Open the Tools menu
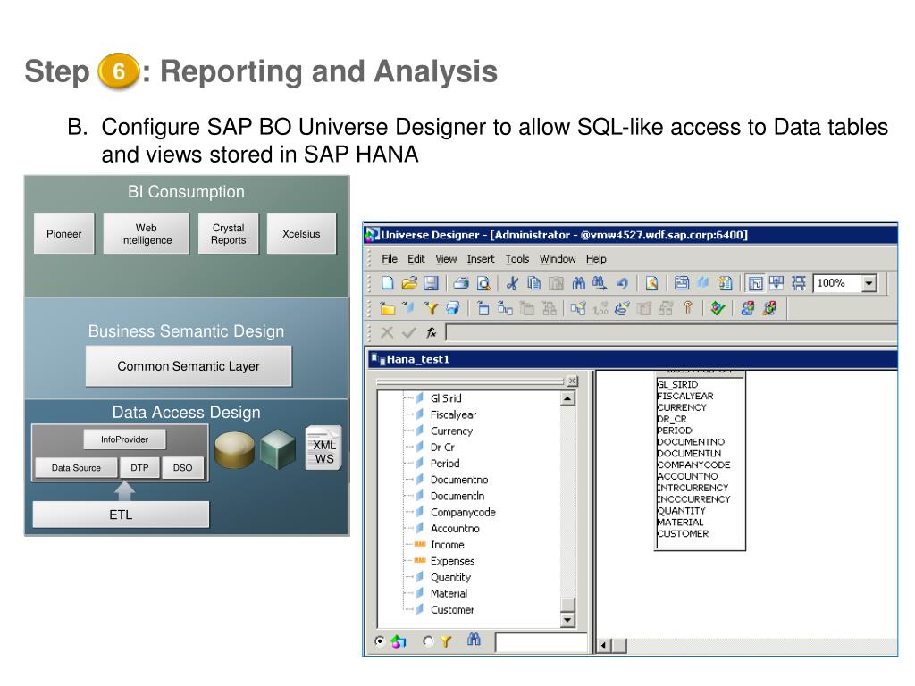 tap(517, 259)
